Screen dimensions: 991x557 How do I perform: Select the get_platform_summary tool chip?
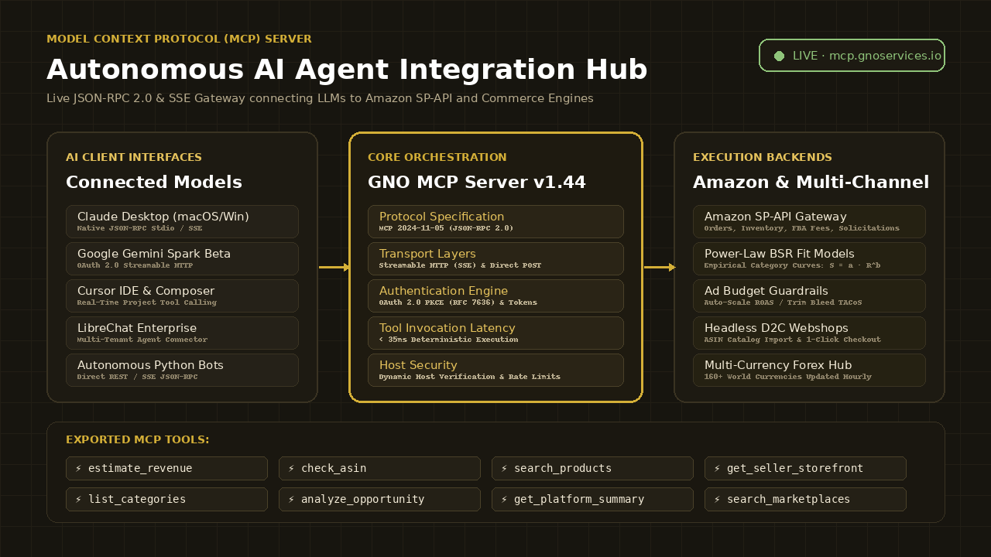592,499
